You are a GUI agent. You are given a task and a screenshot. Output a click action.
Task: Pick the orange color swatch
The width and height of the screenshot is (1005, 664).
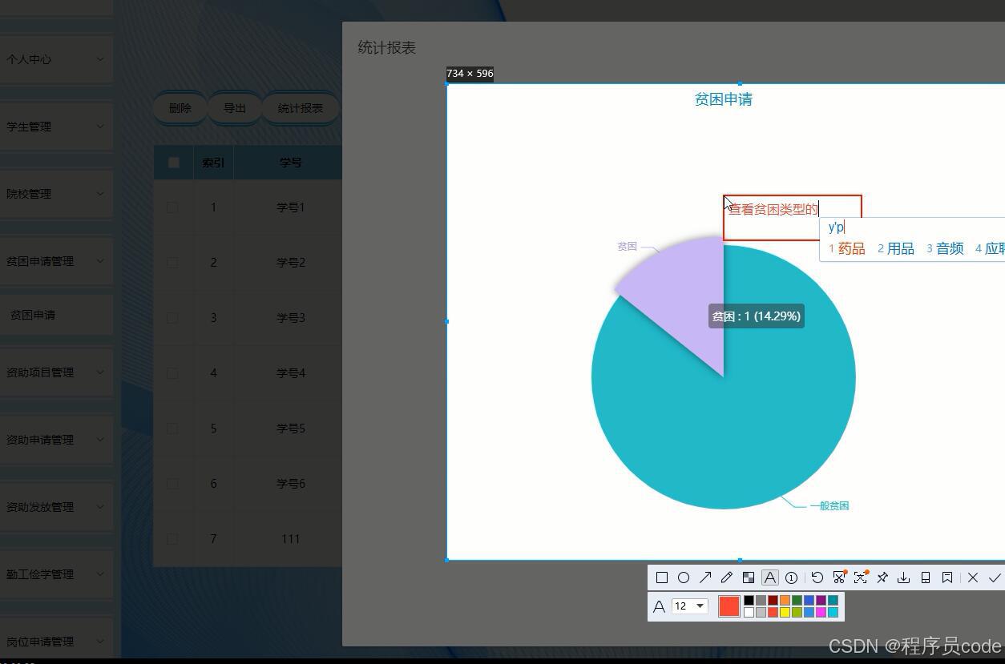[x=785, y=600]
